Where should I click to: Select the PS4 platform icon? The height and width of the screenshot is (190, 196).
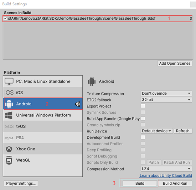coord(9,138)
